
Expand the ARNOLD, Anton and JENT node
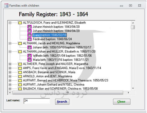tap(10, 76)
